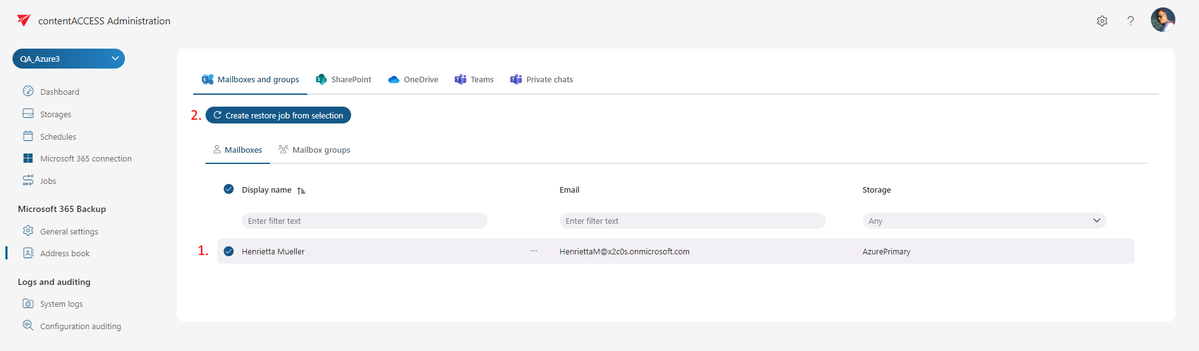Image resolution: width=1199 pixels, height=351 pixels.
Task: Open the Storage filter Any dropdown
Action: point(984,221)
